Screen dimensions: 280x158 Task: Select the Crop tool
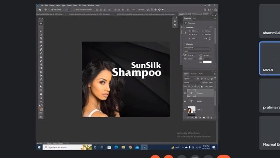click(41, 38)
